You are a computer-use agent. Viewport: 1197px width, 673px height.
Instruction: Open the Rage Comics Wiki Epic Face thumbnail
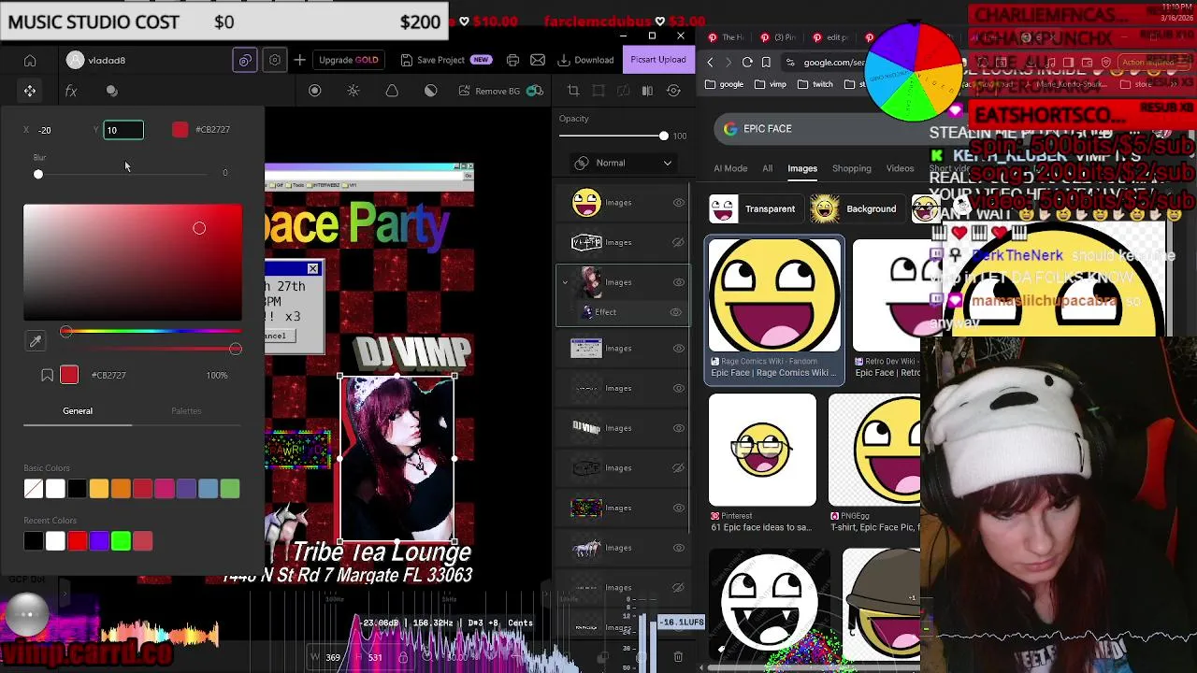[774, 295]
